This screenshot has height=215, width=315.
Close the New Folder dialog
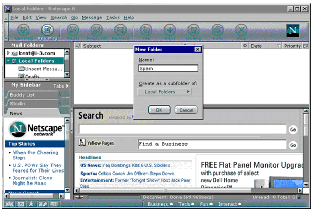pos(198,49)
